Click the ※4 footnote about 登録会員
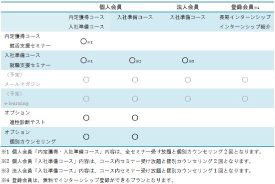Screen dimensions: 275x184 click(88, 180)
